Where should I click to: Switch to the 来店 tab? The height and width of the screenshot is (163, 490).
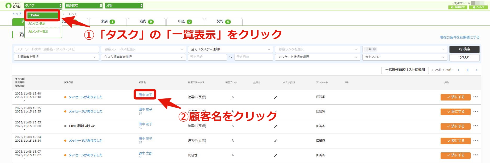pos(108,22)
